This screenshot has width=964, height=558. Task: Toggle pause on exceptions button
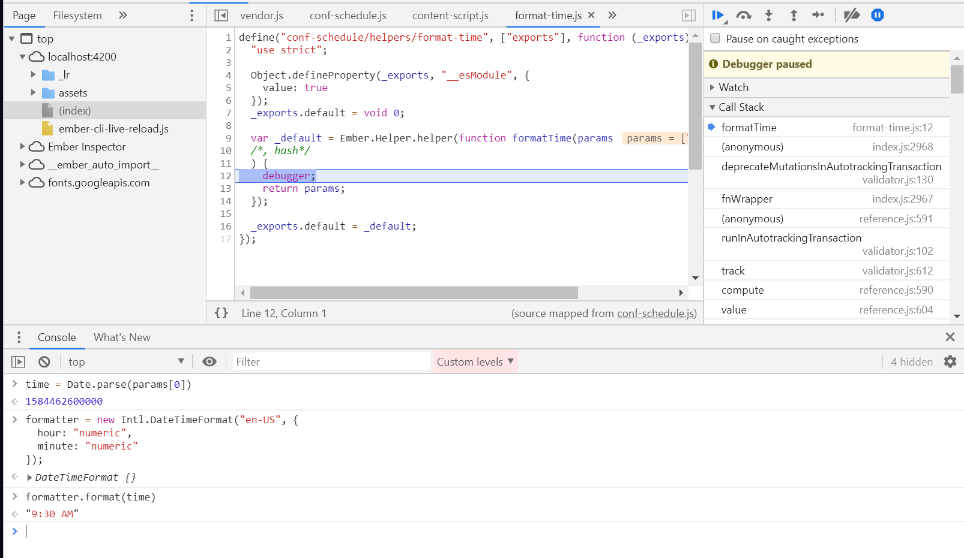point(877,16)
